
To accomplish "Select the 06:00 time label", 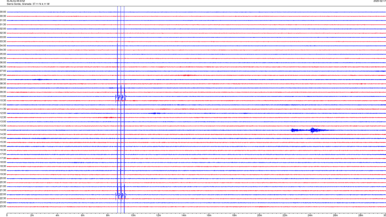I will [x=3, y=63].
